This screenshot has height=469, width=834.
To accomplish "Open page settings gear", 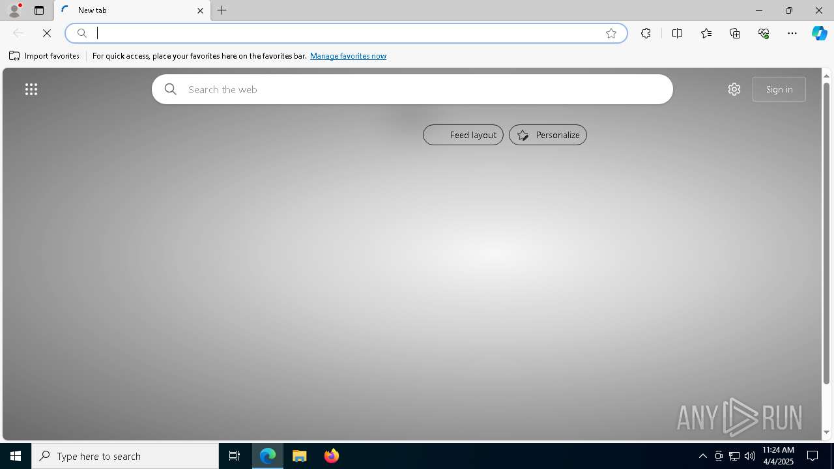I will (x=734, y=89).
